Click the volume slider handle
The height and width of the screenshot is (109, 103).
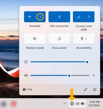point(69,75)
